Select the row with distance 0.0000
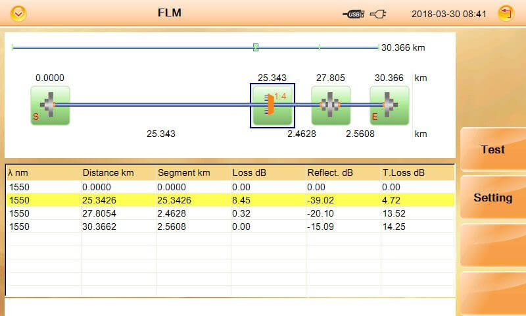Image resolution: width=526 pixels, height=316 pixels. pyautogui.click(x=230, y=187)
